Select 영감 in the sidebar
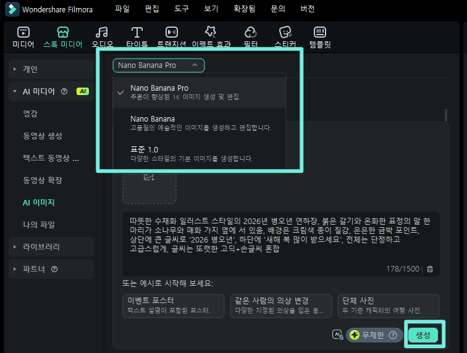The width and height of the screenshot is (467, 353). [30, 114]
